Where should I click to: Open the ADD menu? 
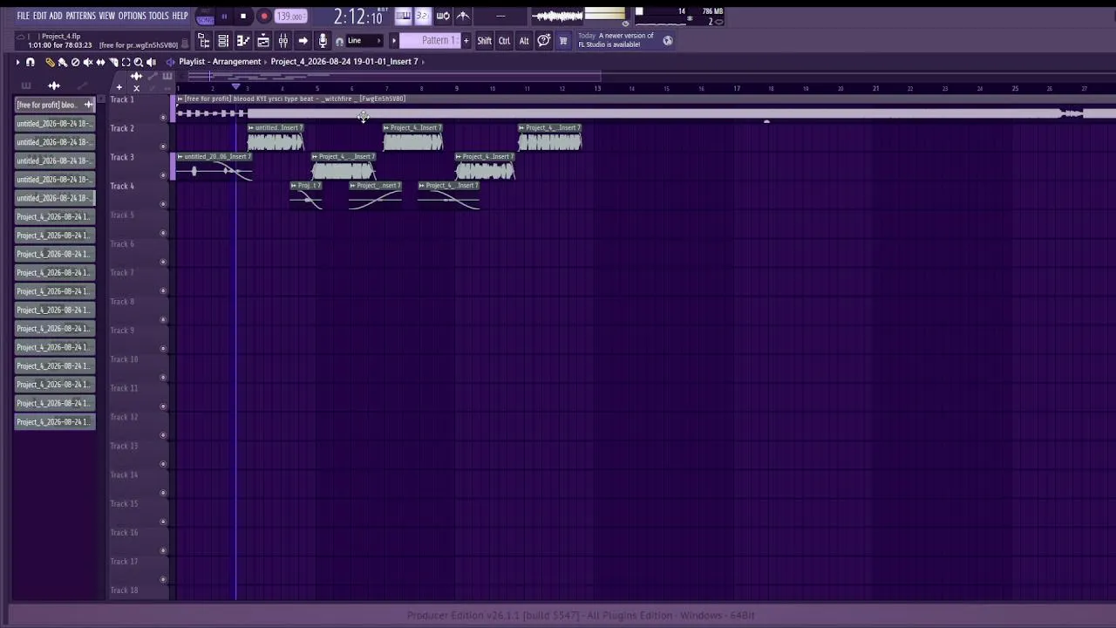pos(56,16)
